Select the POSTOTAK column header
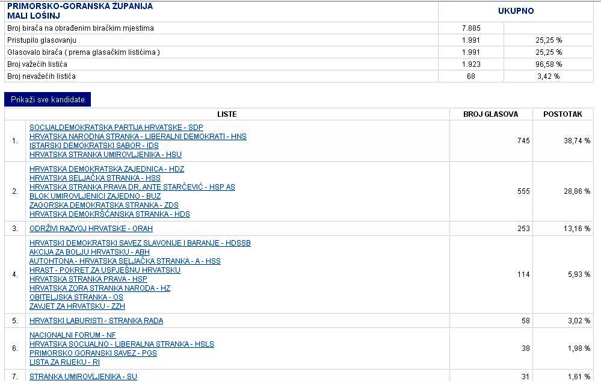Screen dimensions: 601x381 562,114
